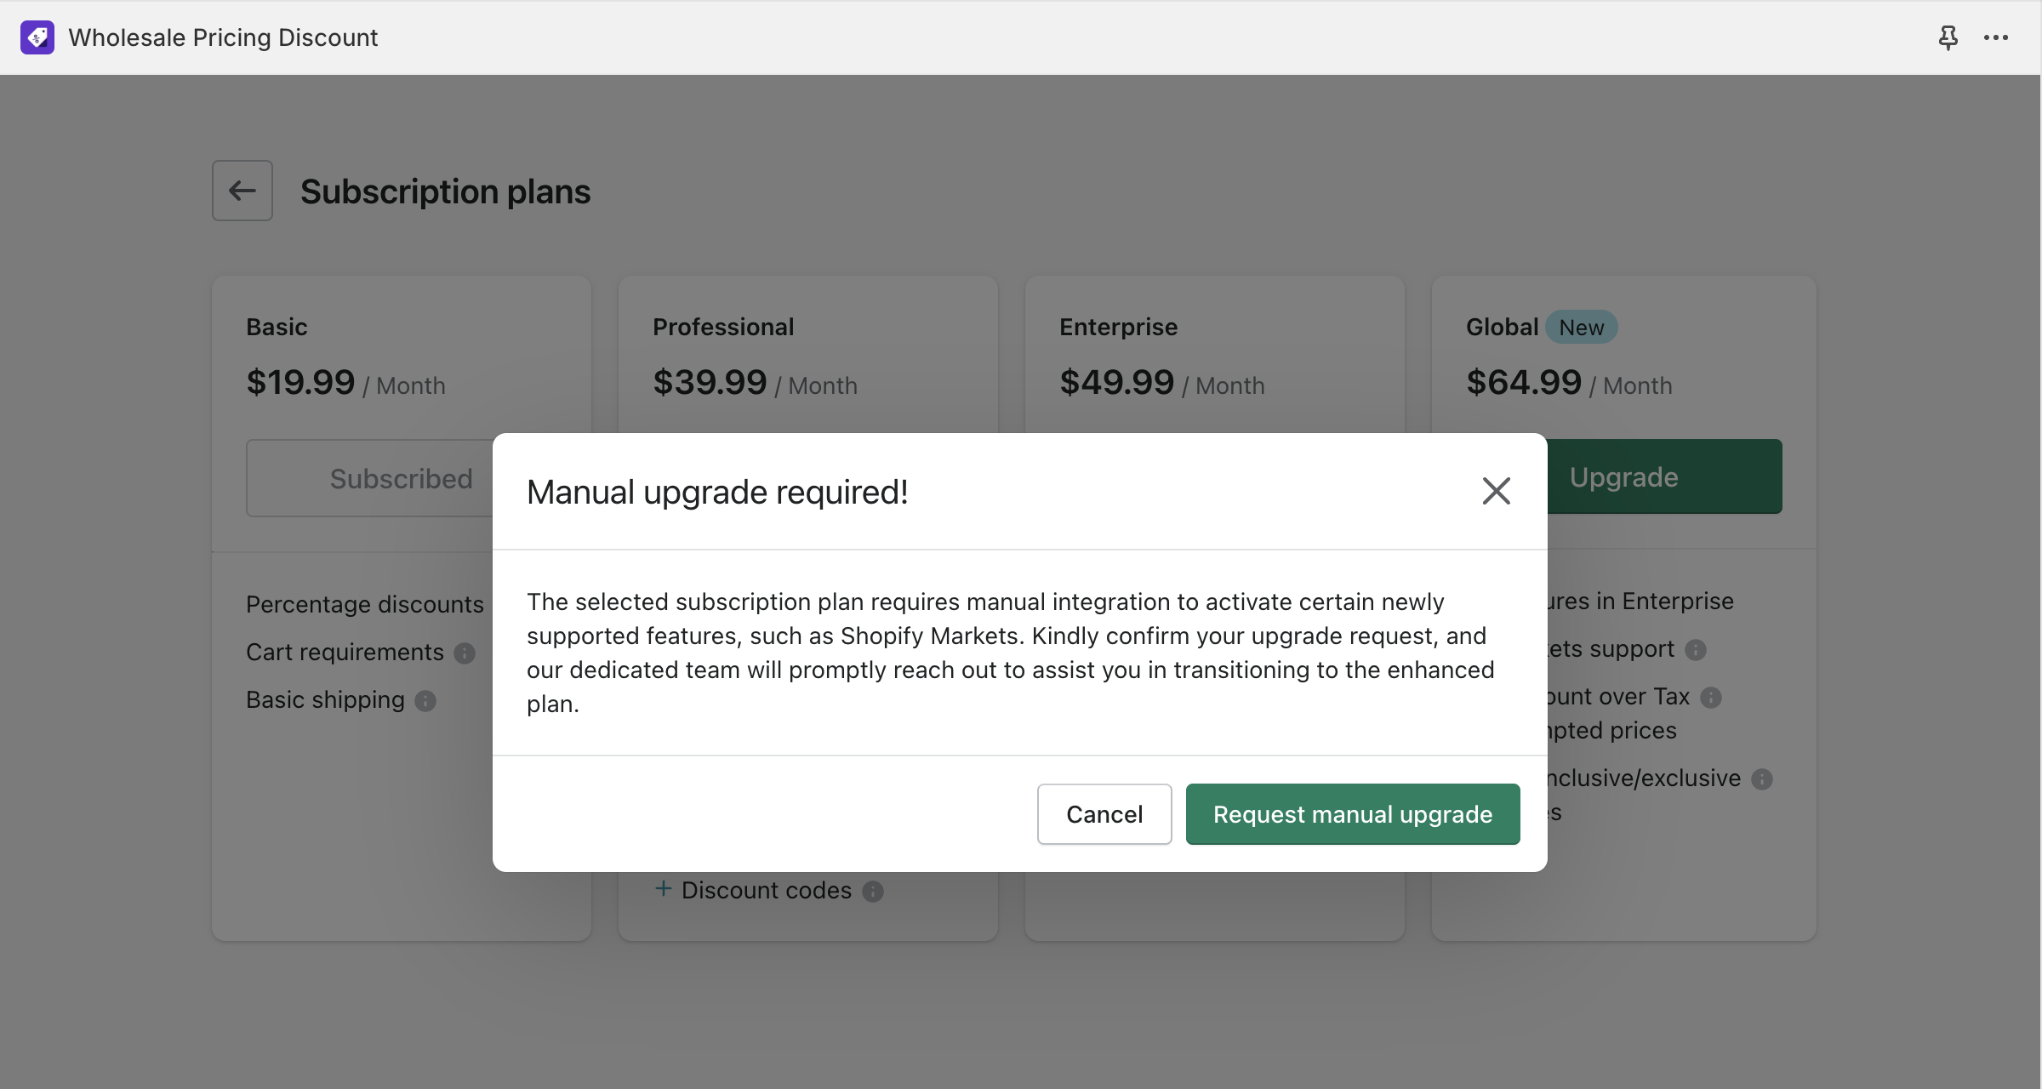
Task: Click the Percentage discounts feature text
Action: [364, 604]
